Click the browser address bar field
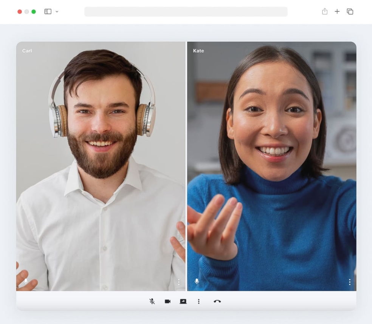The height and width of the screenshot is (324, 372). click(x=186, y=12)
